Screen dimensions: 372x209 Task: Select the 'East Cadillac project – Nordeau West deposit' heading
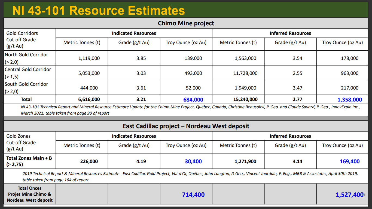186,126
